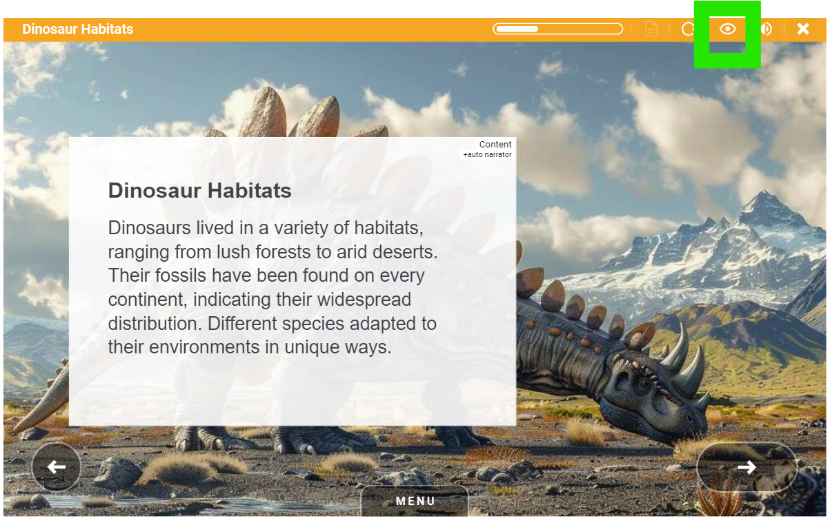
Task: Toggle the eye visibility icon
Action: pos(728,29)
